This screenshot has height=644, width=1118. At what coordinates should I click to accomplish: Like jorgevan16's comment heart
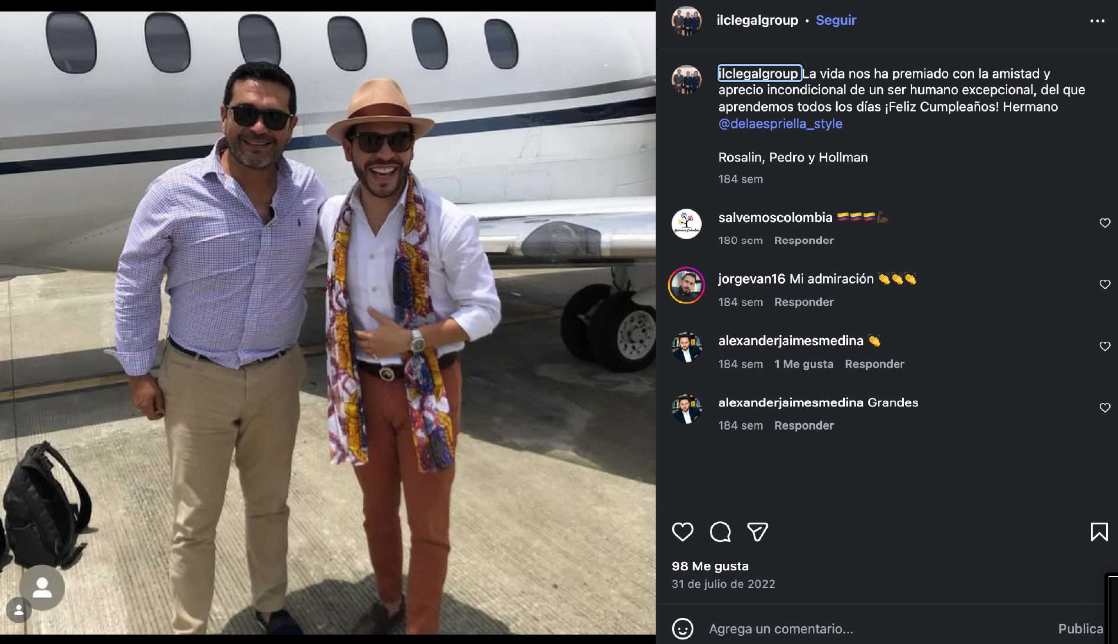pyautogui.click(x=1104, y=285)
